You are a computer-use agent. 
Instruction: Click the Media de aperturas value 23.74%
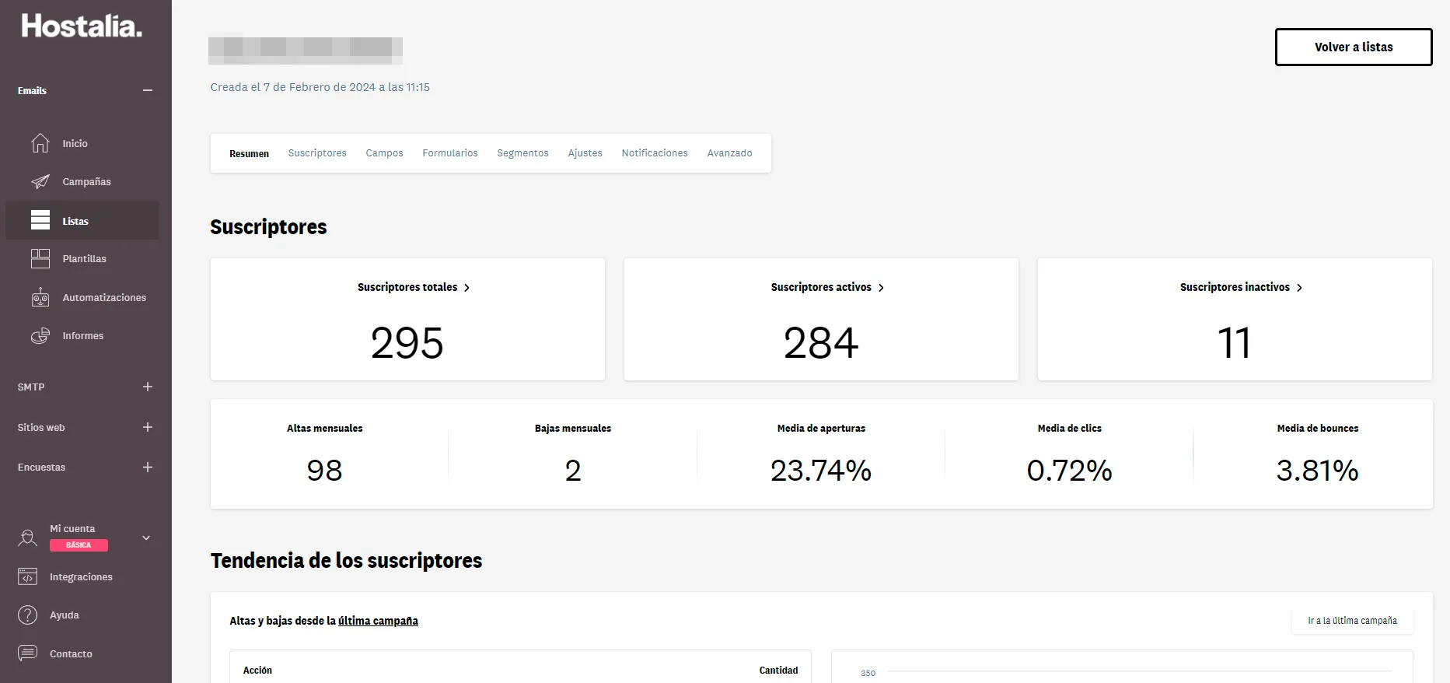[x=821, y=471]
